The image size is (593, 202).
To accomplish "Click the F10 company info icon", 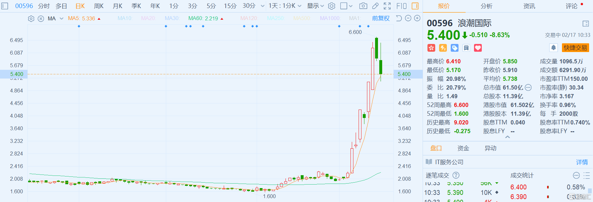I will coord(401,6).
